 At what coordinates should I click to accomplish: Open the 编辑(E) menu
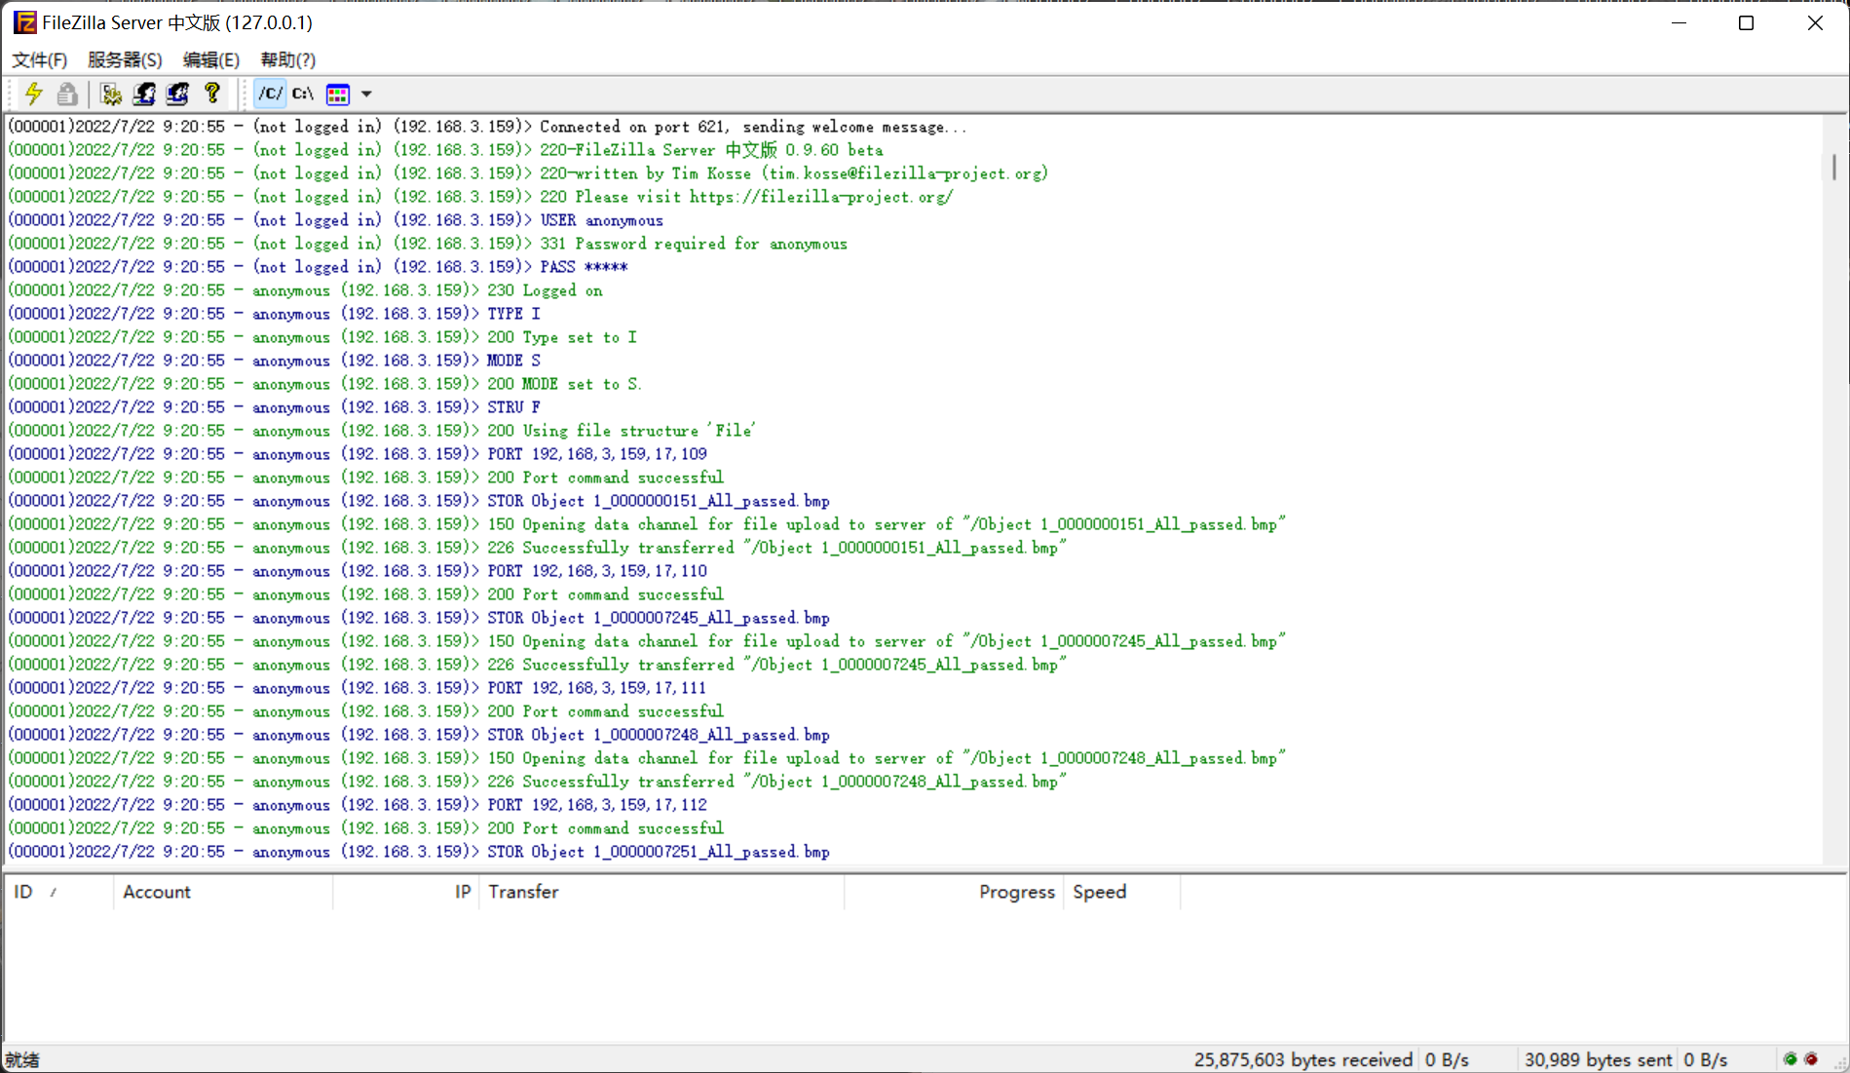pyautogui.click(x=210, y=59)
